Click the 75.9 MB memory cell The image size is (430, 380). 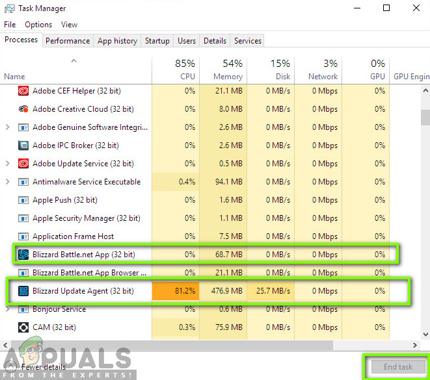[223, 327]
